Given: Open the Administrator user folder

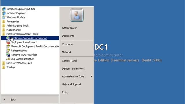Looking at the screenshot, I should coord(69,28).
